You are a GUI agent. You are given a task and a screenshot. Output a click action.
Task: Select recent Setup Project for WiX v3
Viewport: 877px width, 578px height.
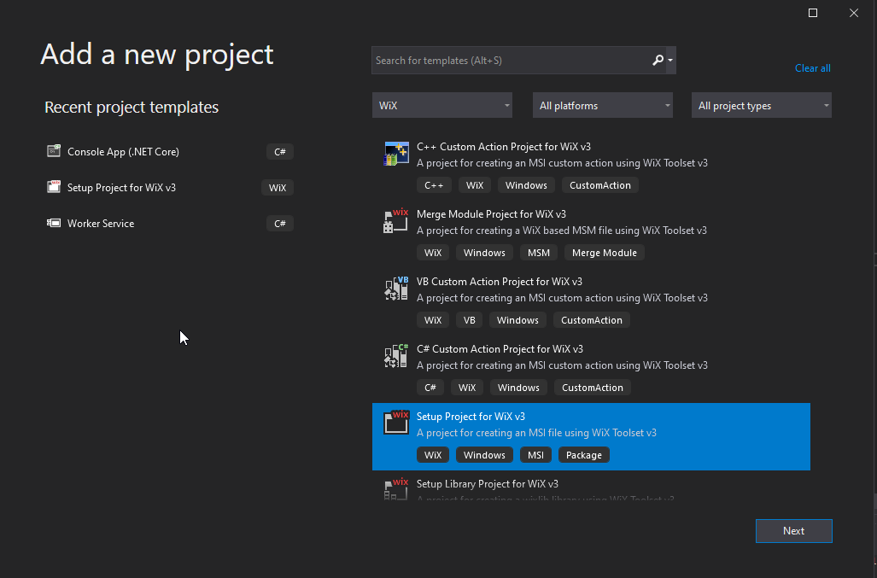click(x=170, y=187)
